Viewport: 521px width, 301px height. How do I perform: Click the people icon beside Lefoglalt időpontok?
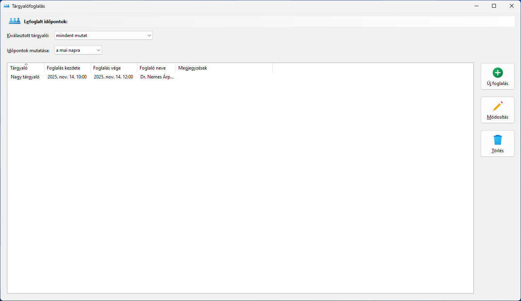(15, 21)
